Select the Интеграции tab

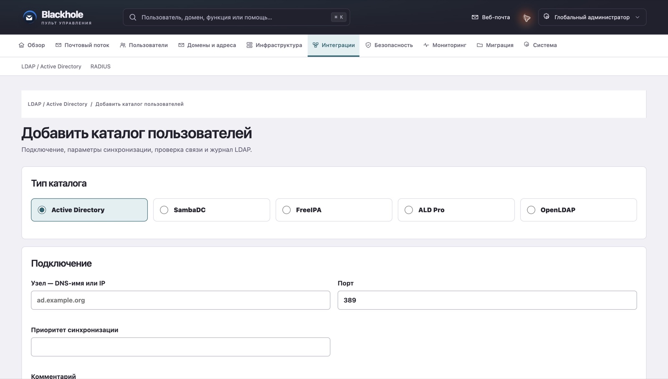[x=334, y=45]
